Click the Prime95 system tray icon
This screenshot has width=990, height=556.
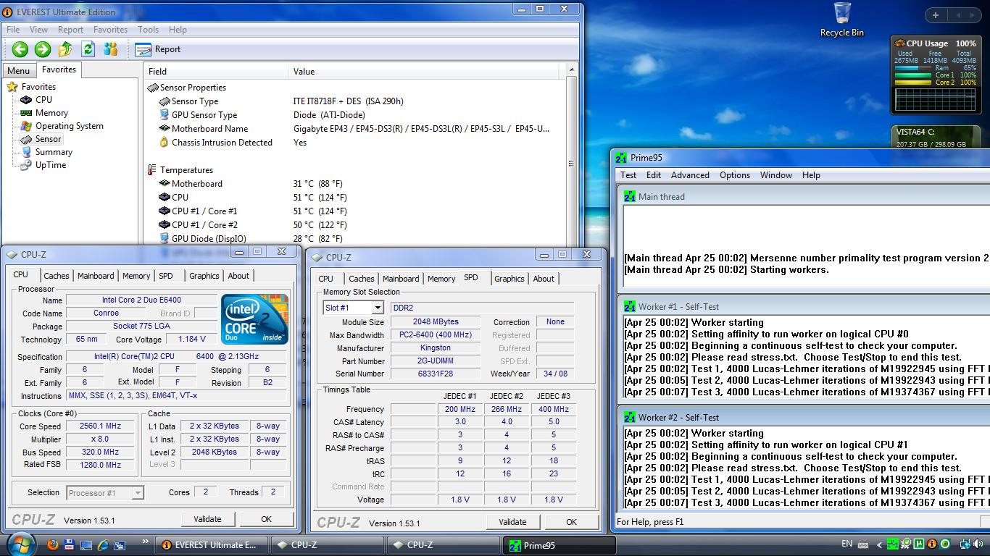(893, 544)
